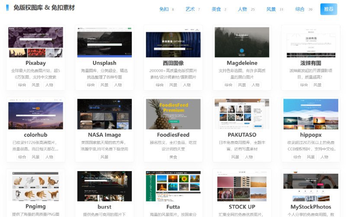Click the Pixabay description text
Screen dimensions: 346x217
[35, 74]
